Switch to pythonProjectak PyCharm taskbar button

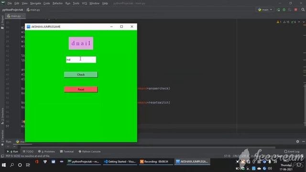[x=84, y=161]
